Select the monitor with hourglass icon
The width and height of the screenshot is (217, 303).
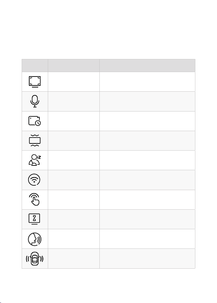coord(34,219)
